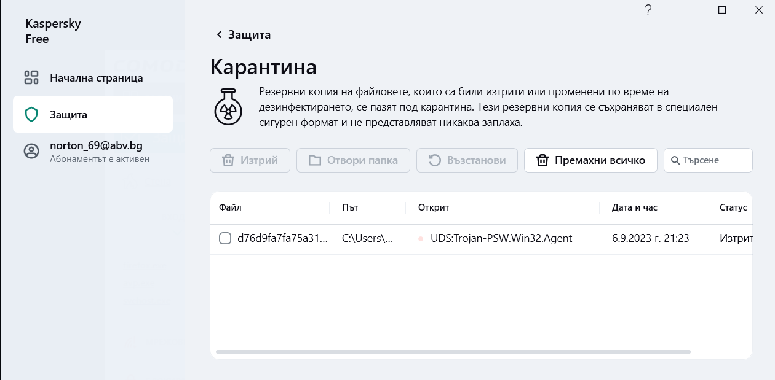This screenshot has height=380, width=775.
Task: Sort by the Файл column header
Action: [x=230, y=207]
